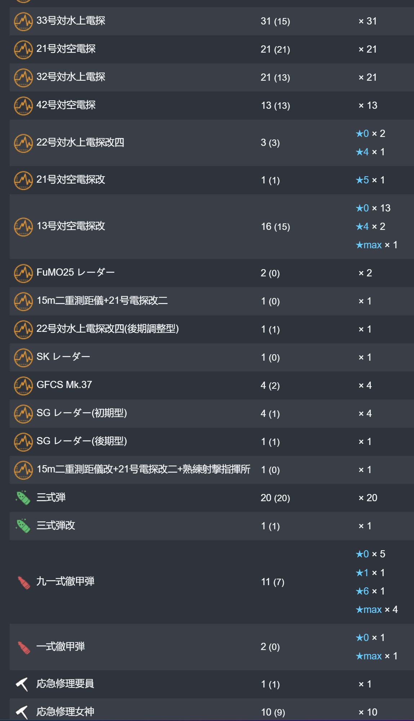Viewport: 414px width, 721px height.
Task: Click the radar icon beside SK レーダー
Action: pyautogui.click(x=23, y=357)
